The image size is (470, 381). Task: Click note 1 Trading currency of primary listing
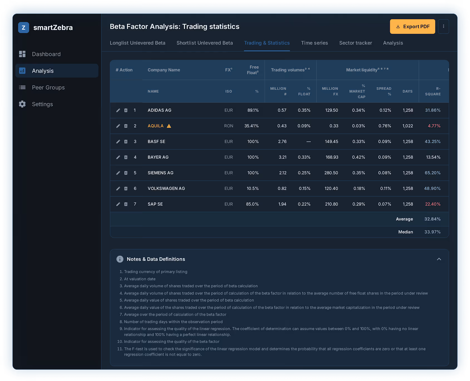[155, 272]
